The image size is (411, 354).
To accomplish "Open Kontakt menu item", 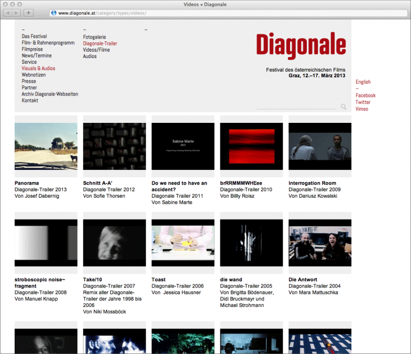I will point(30,100).
